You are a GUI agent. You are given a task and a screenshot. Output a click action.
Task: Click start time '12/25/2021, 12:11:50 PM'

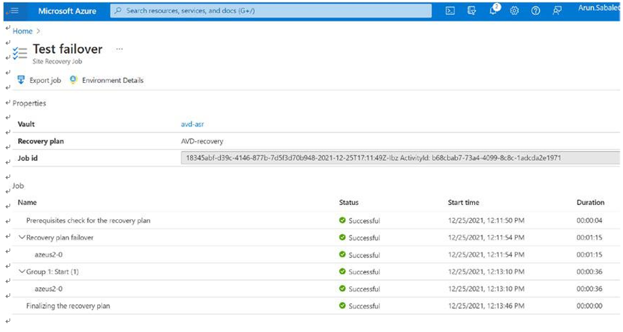point(486,221)
